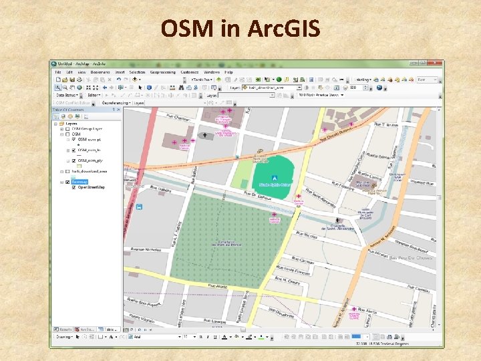Open the File menu
Image resolution: width=481 pixels, height=361 pixels.
point(58,72)
